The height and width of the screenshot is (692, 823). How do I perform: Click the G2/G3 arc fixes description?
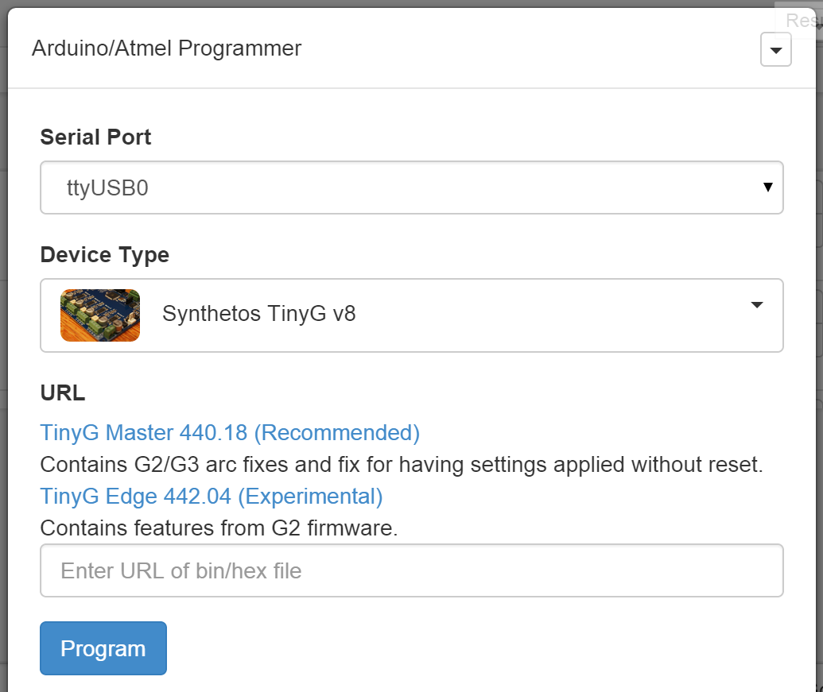pos(401,465)
